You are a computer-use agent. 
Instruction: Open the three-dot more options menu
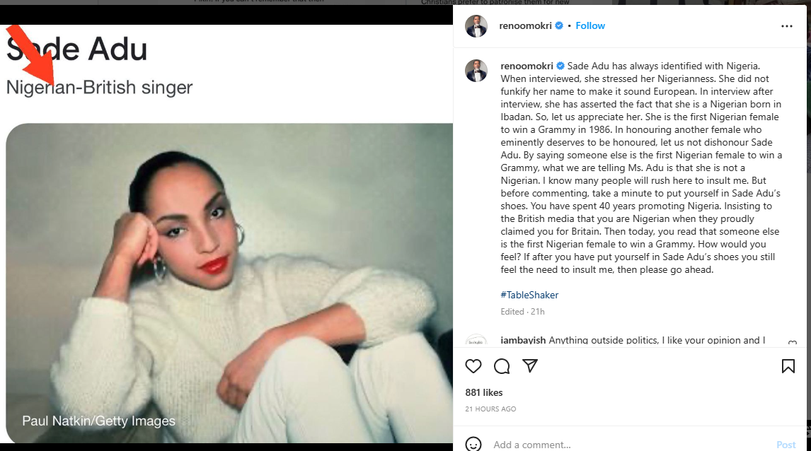(x=787, y=26)
